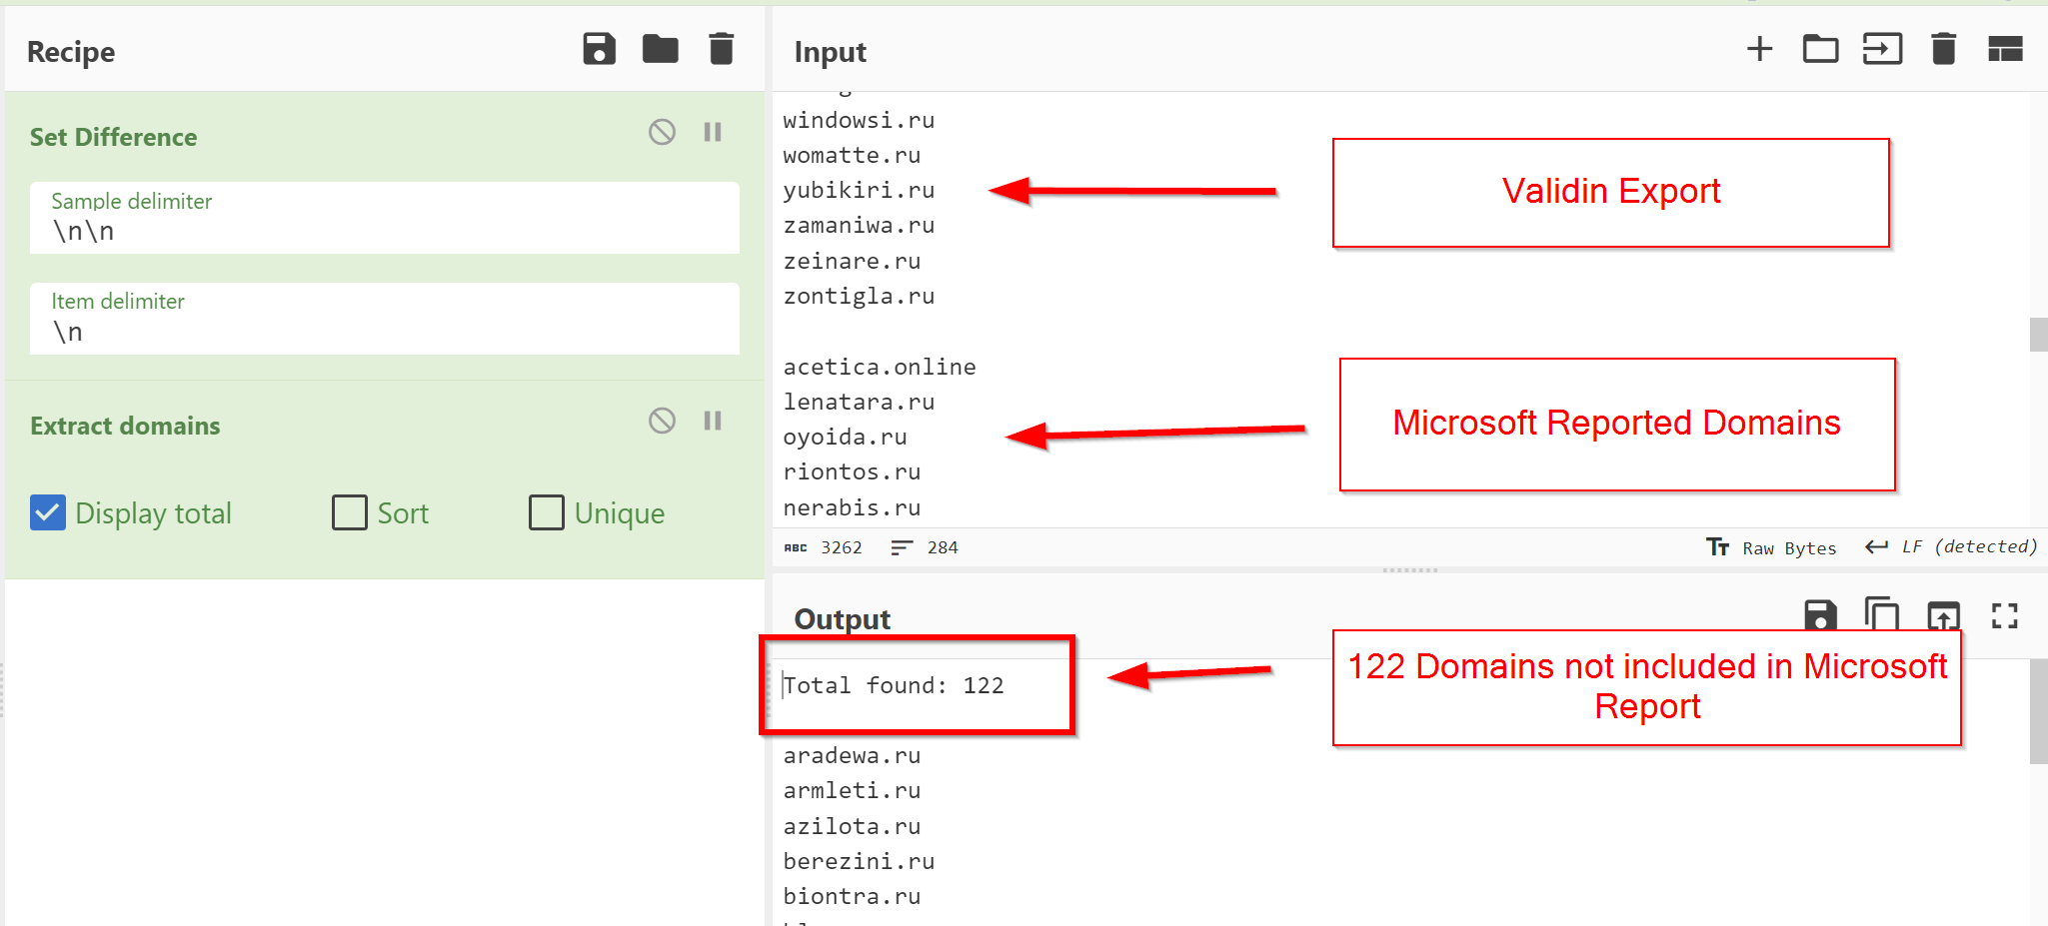The image size is (2048, 926).
Task: Edit the Sample delimiter field
Action: coord(385,218)
